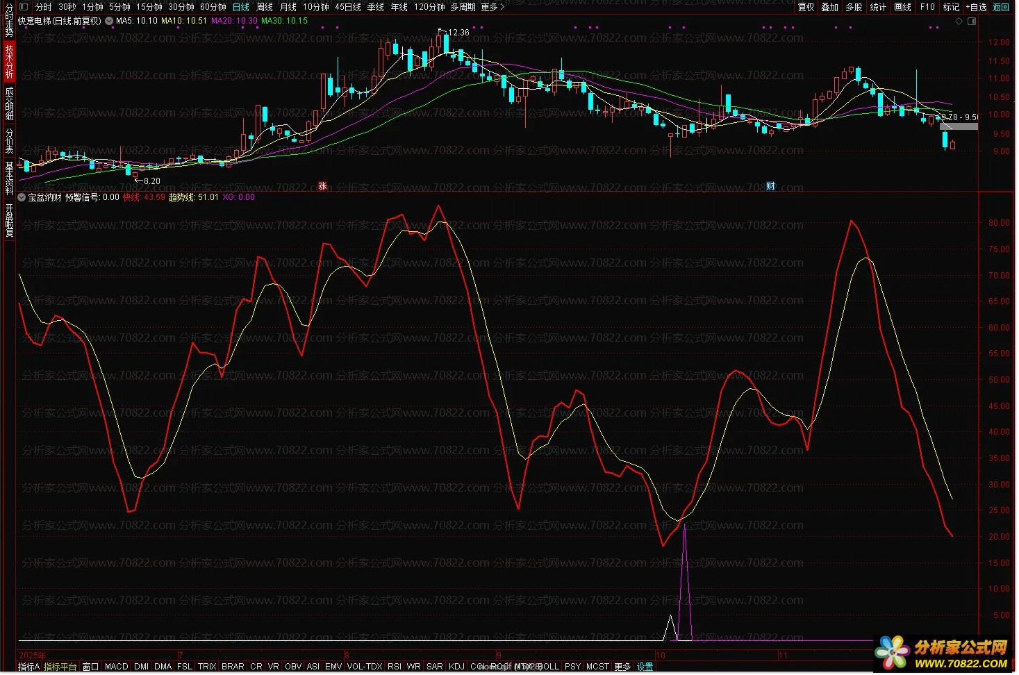The image size is (1019, 675).
Task: Click the red 涨 marker under the chart
Action: 322,185
